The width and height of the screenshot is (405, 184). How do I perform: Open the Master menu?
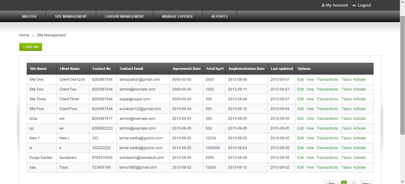[29, 17]
